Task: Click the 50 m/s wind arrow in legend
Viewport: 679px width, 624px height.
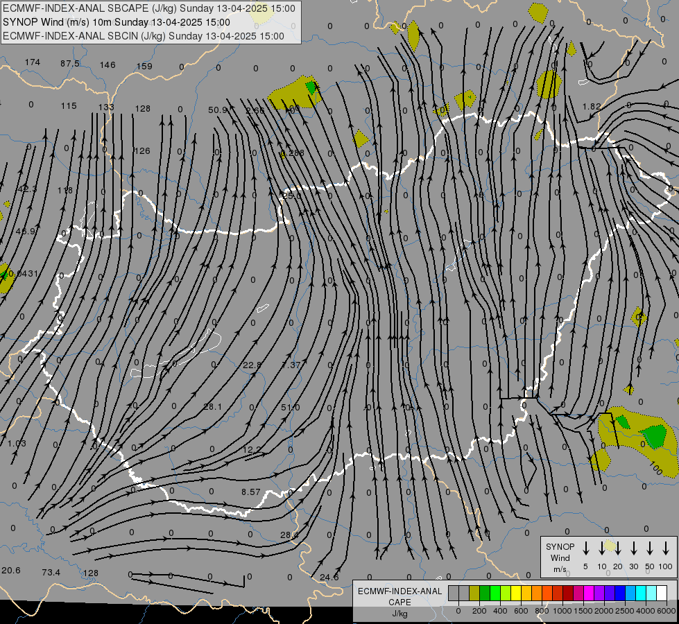Action: (x=650, y=548)
